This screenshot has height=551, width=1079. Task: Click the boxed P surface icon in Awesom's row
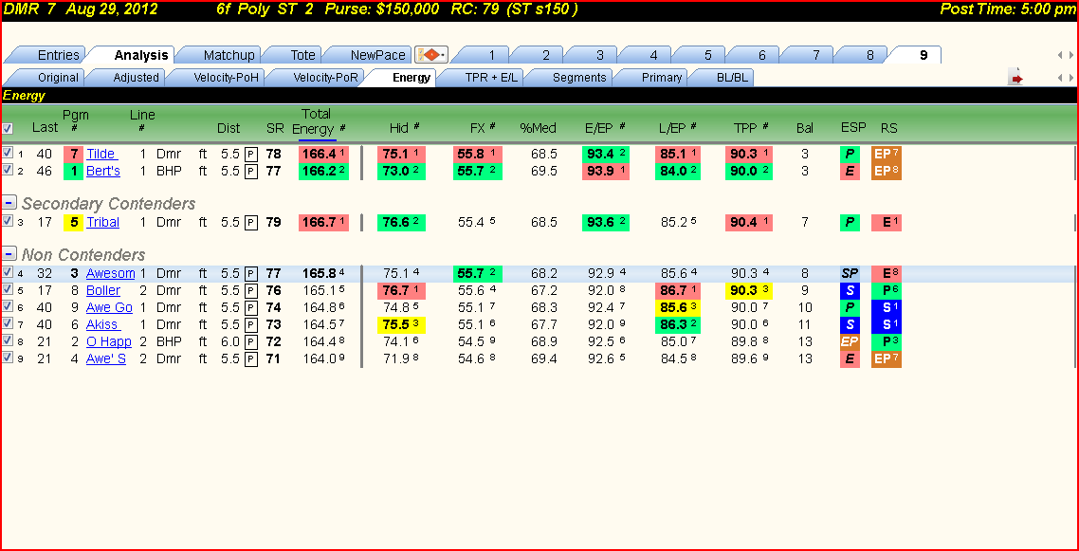pos(252,274)
